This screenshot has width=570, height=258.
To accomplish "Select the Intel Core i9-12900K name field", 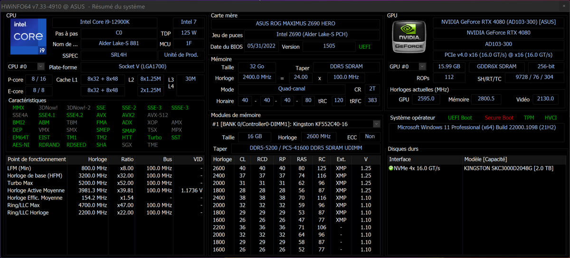I will (x=104, y=22).
